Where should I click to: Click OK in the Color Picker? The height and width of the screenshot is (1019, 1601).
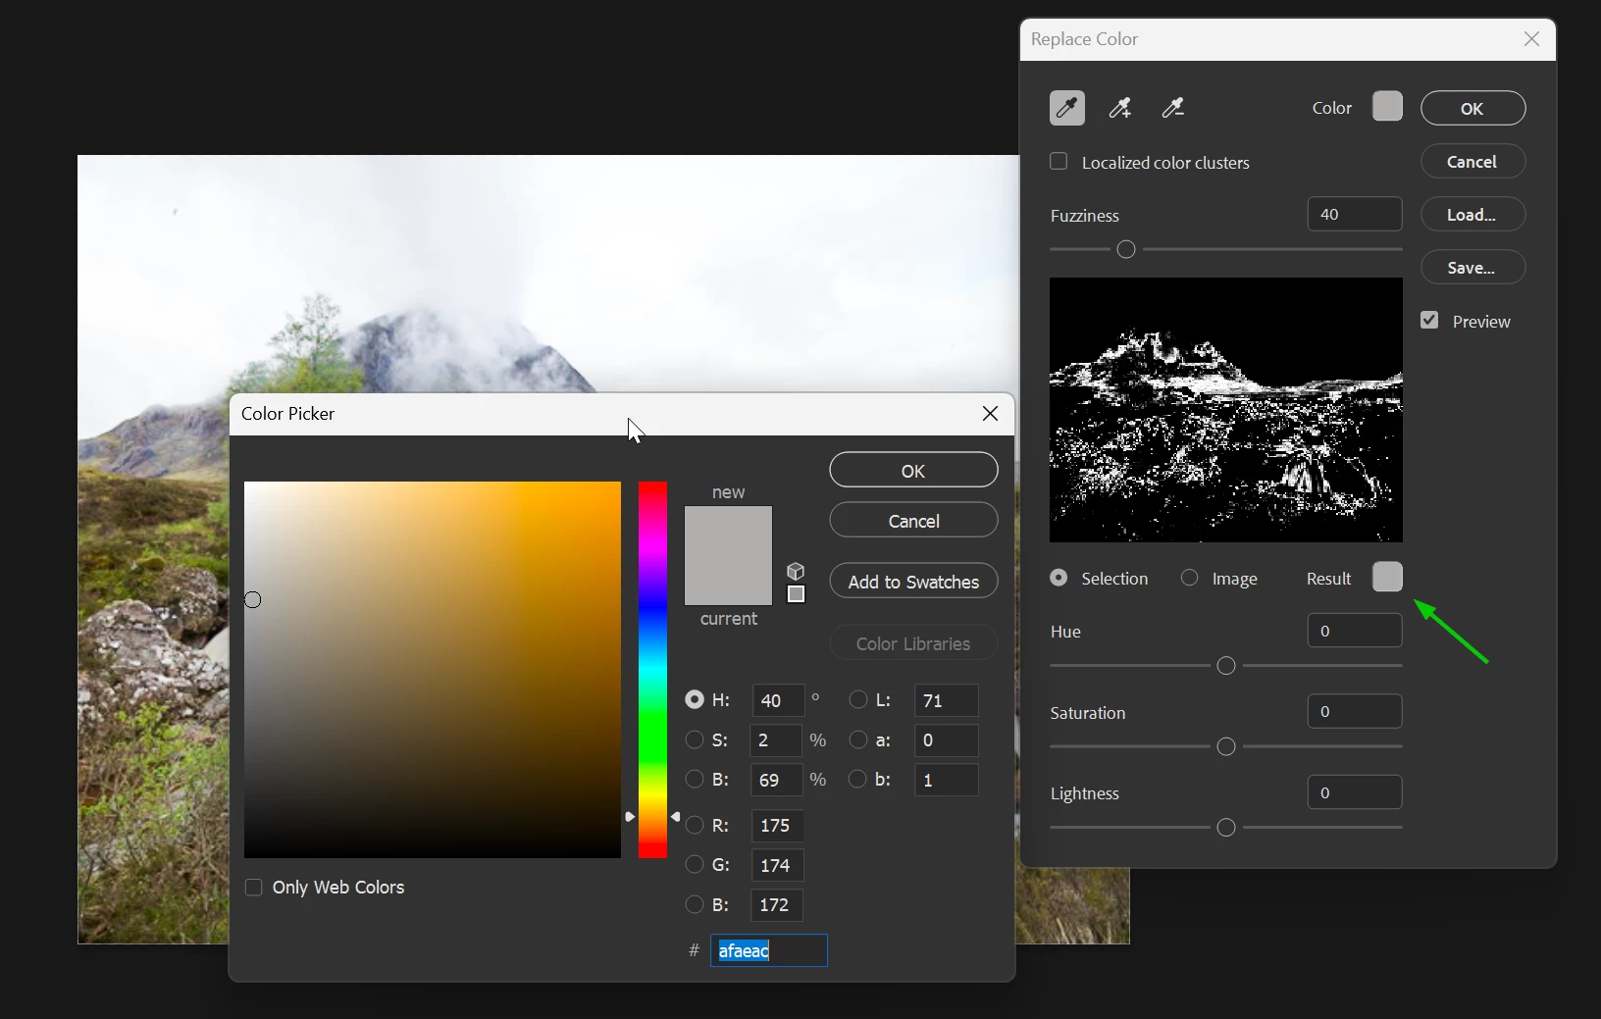coord(913,470)
